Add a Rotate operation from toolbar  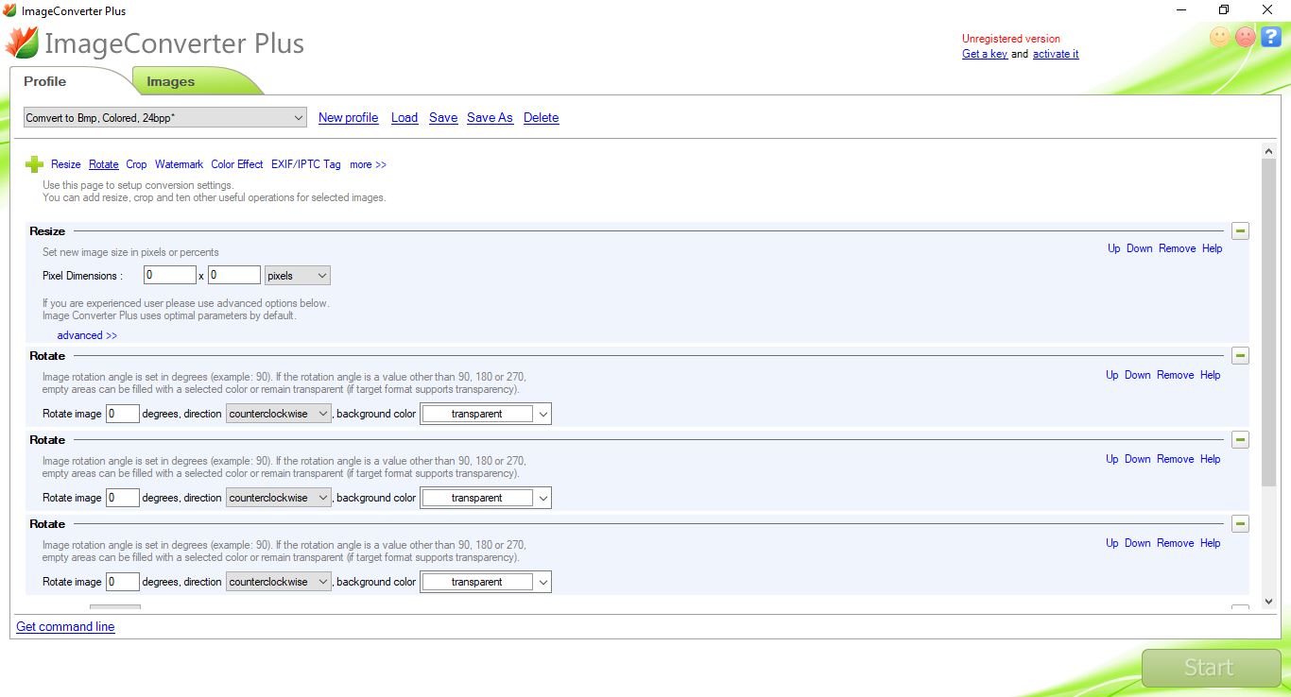pyautogui.click(x=104, y=164)
